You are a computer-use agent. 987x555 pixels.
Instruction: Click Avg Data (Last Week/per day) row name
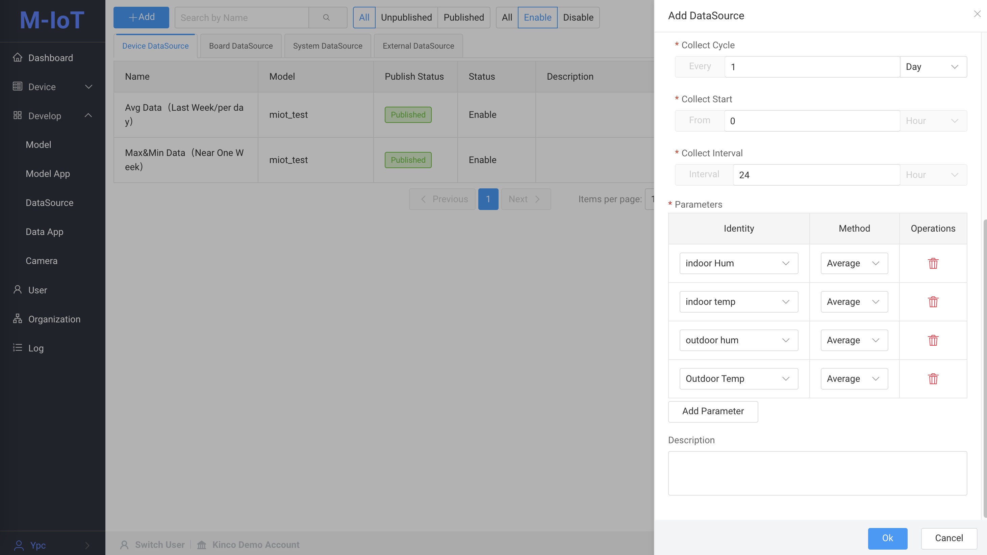point(184,114)
